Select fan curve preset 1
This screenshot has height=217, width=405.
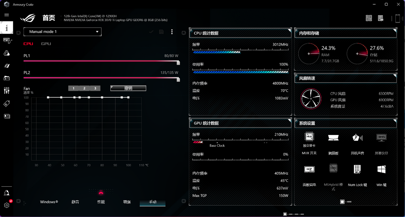(74, 88)
